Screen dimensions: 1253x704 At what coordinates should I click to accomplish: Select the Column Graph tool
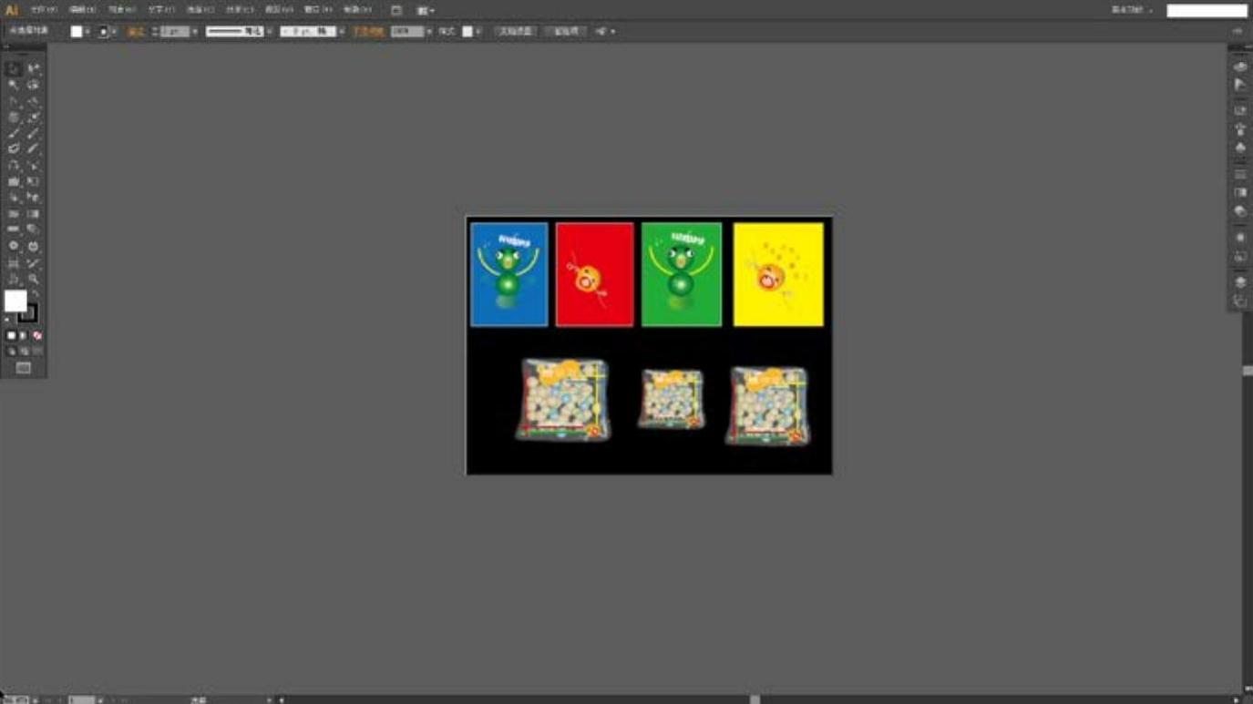pyautogui.click(x=33, y=246)
